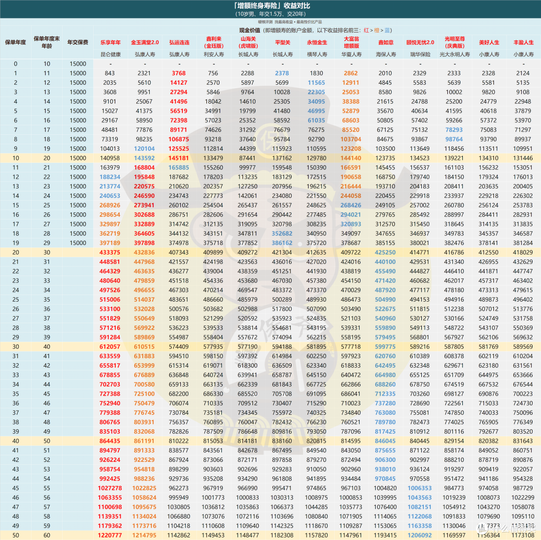
Task: Click insurer name 利安人寿
Action: pos(213,55)
